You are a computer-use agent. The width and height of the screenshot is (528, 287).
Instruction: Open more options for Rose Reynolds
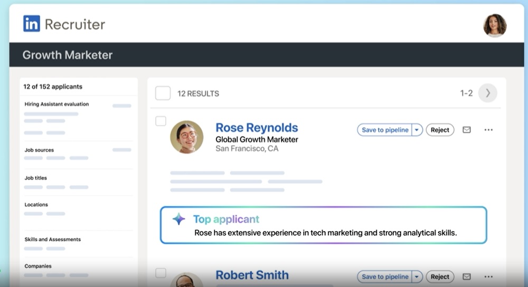click(488, 130)
